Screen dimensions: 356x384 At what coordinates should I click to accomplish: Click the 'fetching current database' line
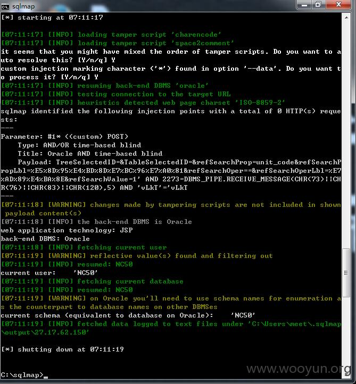point(92,281)
